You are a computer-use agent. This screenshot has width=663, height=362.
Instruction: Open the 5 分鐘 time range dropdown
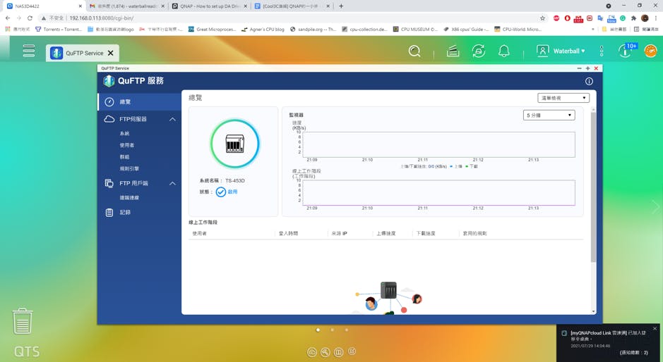[549, 115]
